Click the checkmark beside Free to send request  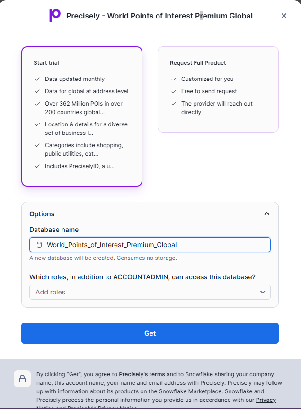[174, 91]
